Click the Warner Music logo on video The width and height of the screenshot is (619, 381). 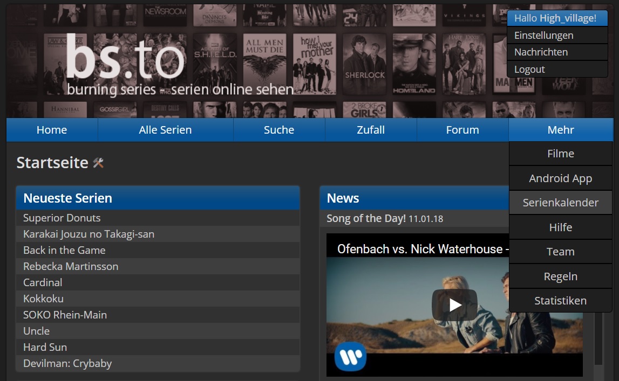point(350,357)
